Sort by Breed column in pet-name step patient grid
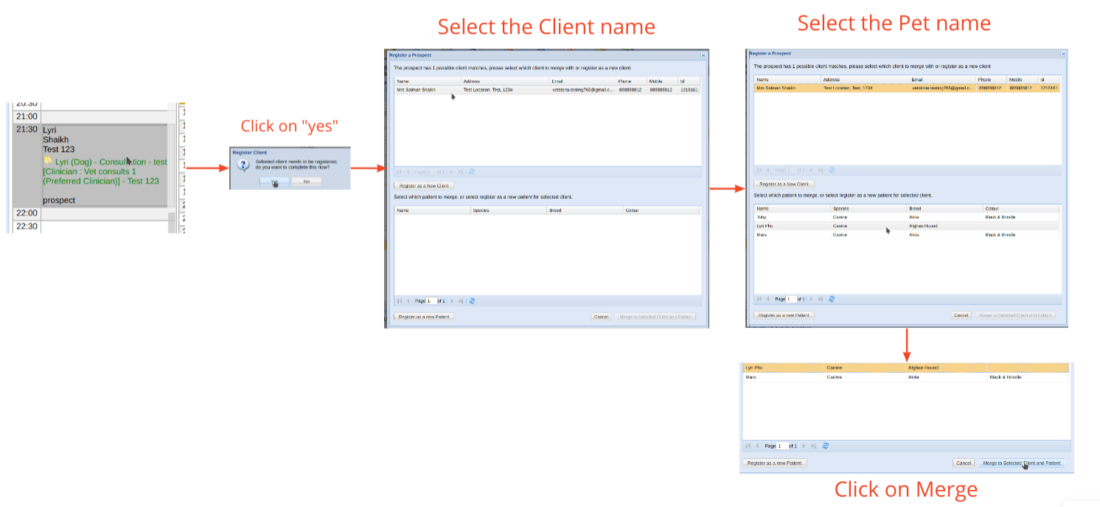This screenshot has height=507, width=1100. point(944,209)
